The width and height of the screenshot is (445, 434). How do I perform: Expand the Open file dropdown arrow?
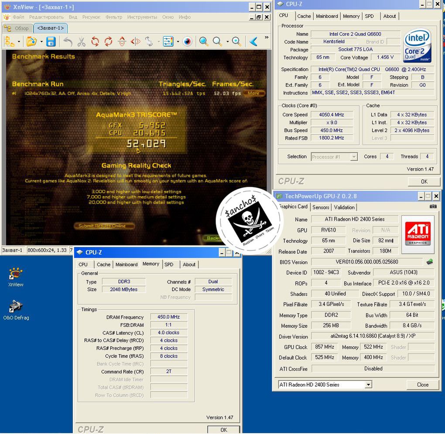point(41,42)
